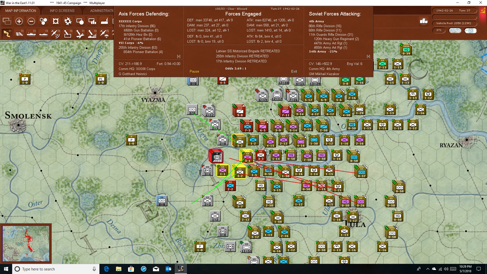The image size is (487, 274).
Task: Open File Explorer from the taskbar
Action: pos(119,269)
